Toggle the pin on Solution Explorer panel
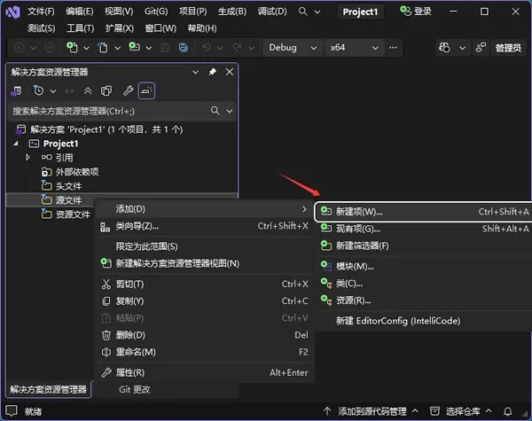Screen dimensions: 532x421 (x=213, y=72)
